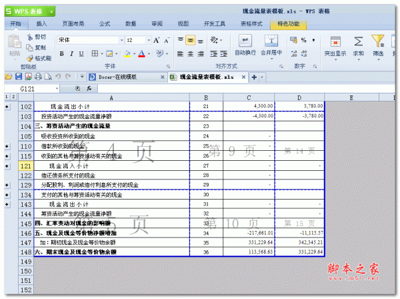The height and width of the screenshot is (299, 400).
Task: Open the 求和 dropdown arrow
Action: click(x=359, y=60)
